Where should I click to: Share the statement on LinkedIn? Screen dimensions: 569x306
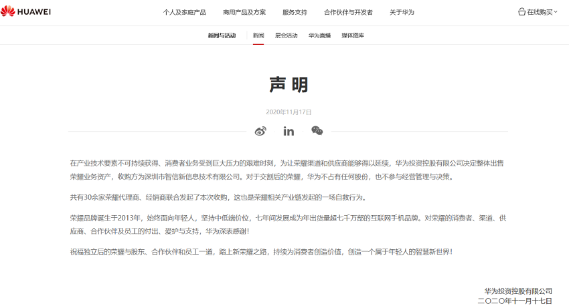[289, 131]
